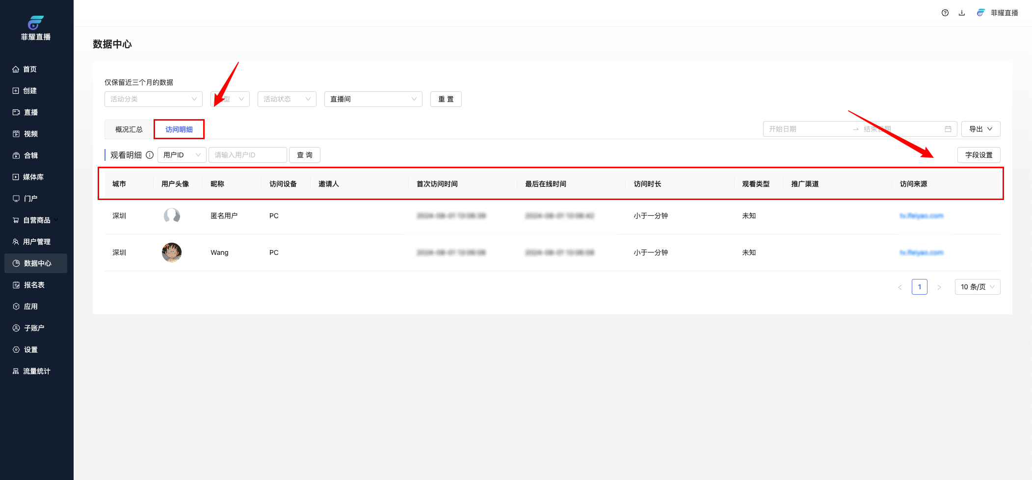Open 用户管理 in the sidebar
This screenshot has height=480, width=1032.
pos(36,242)
